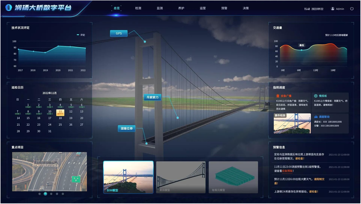Click the GPS sensor marker on tower
The height and width of the screenshot is (204, 361).
pyautogui.click(x=145, y=42)
